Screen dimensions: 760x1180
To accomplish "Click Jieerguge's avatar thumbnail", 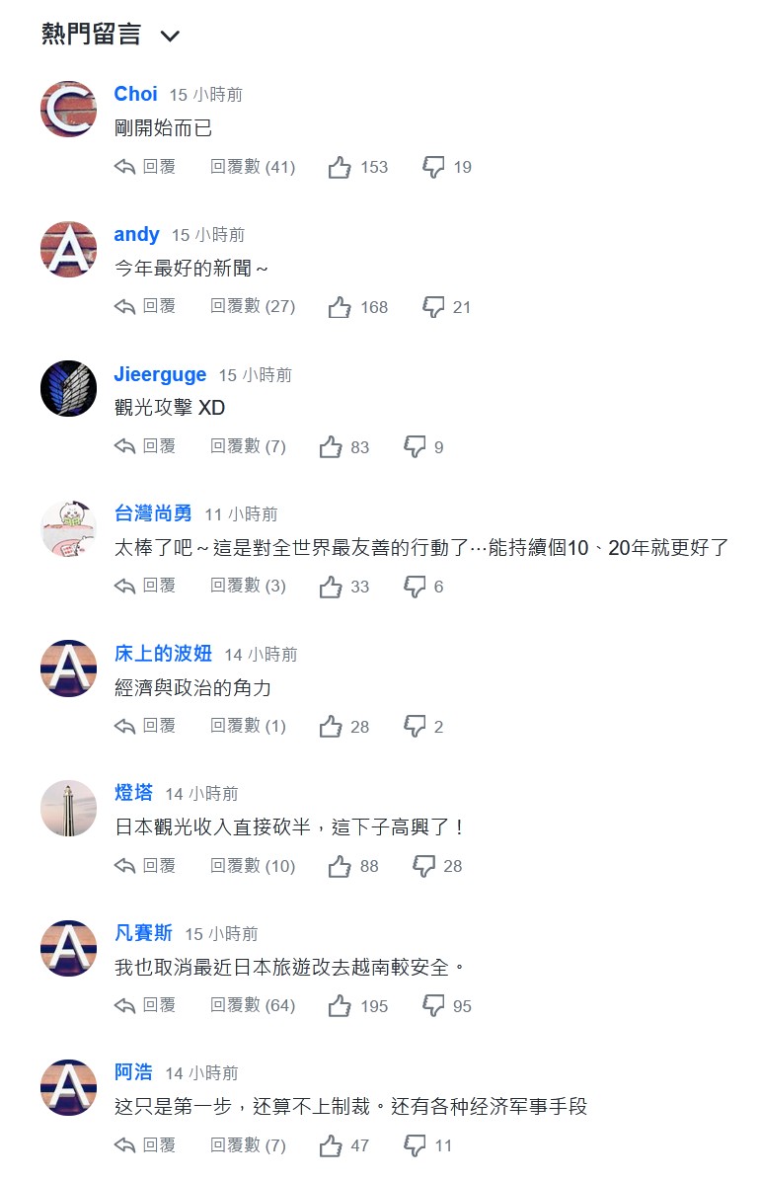I will point(68,389).
